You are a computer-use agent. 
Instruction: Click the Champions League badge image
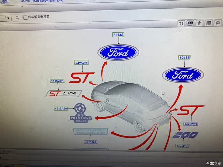(81, 113)
